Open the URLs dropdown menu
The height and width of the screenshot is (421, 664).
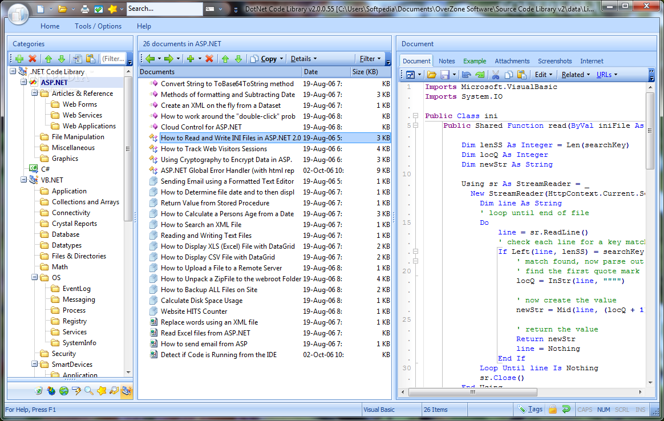tap(607, 75)
